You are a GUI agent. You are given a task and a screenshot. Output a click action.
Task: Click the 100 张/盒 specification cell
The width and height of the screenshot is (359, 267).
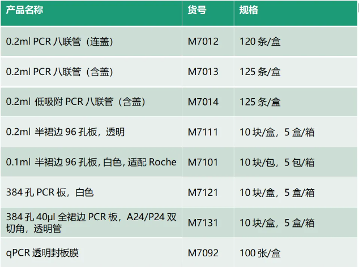coord(260,253)
